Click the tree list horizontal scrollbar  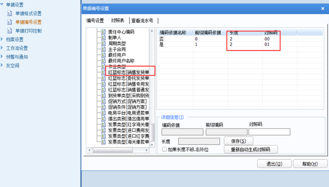[113, 150]
